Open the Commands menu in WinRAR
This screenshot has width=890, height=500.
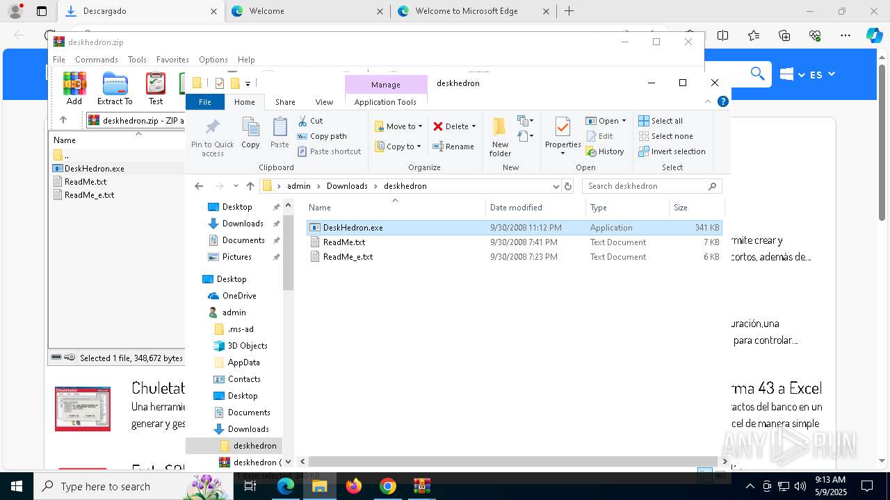pos(97,60)
